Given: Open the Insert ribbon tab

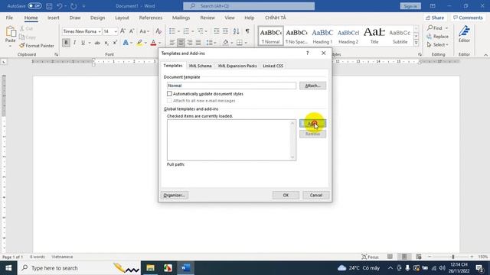Looking at the screenshot, I should pos(54,18).
